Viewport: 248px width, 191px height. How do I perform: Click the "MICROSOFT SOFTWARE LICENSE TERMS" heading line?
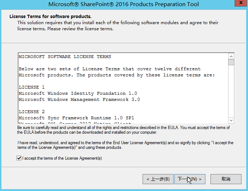pyautogui.click(x=65, y=57)
